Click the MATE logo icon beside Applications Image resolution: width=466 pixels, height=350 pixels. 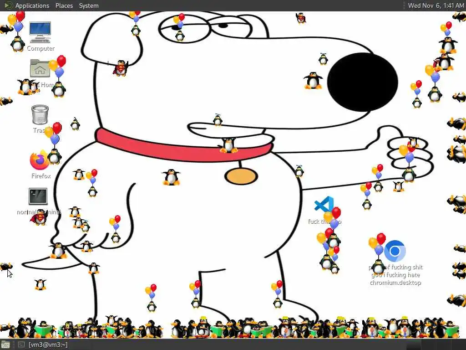8,5
